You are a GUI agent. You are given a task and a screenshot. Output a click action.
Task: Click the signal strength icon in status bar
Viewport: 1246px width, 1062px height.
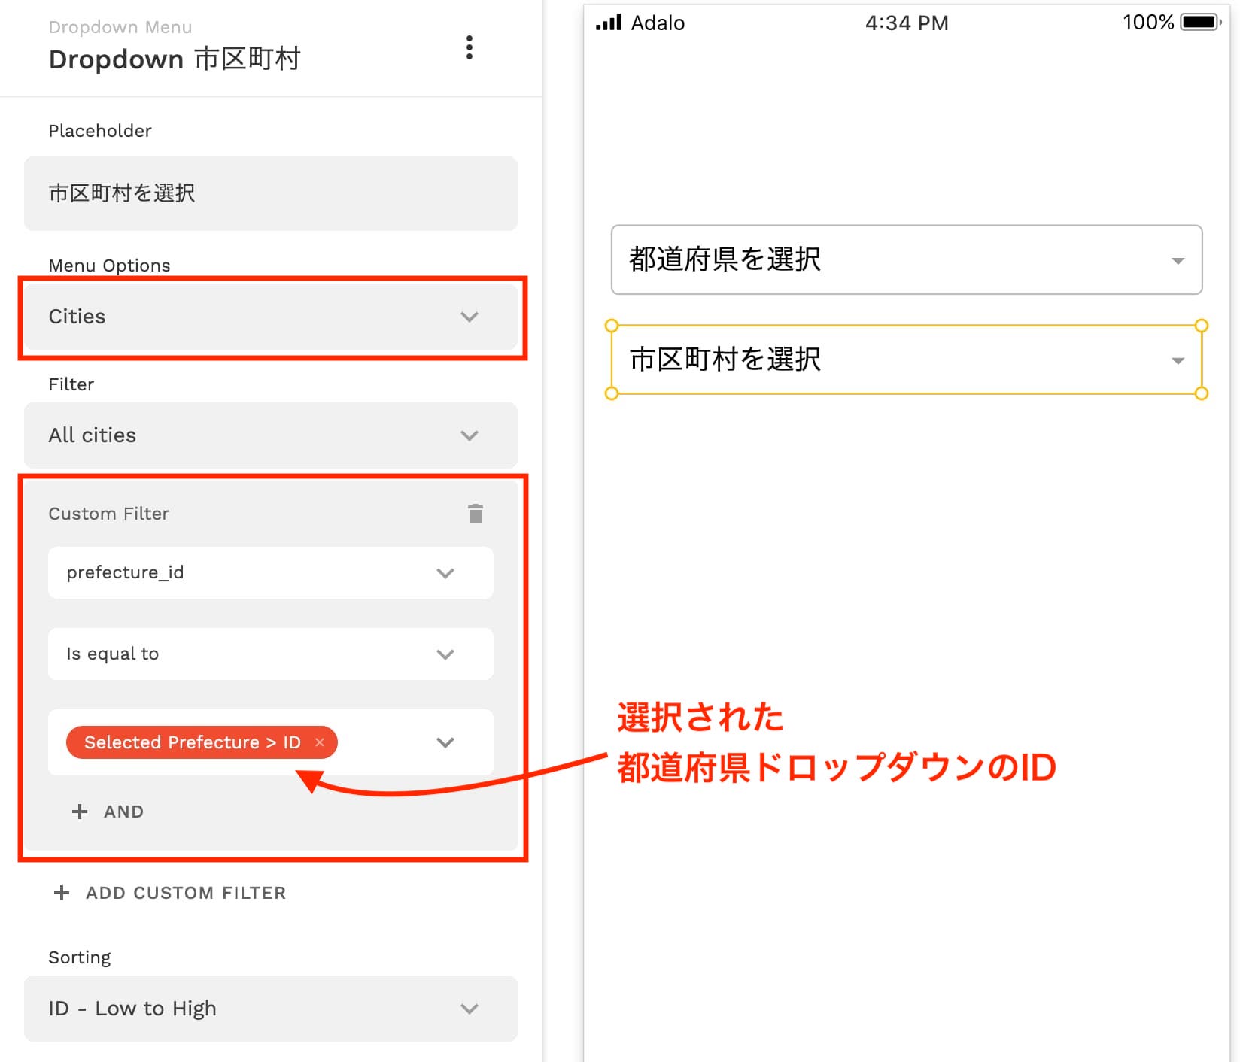[x=609, y=23]
